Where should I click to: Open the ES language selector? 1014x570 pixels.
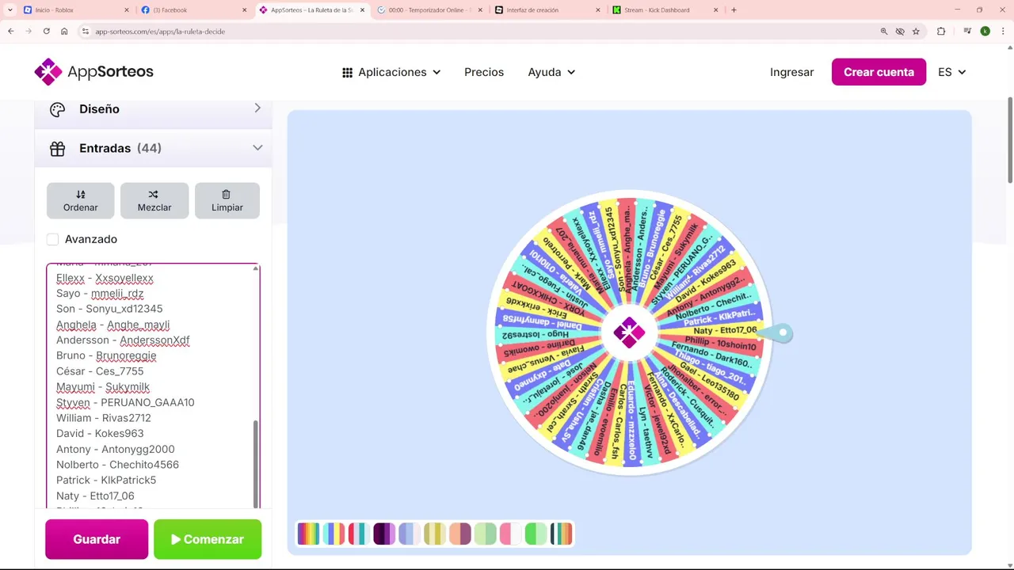click(951, 72)
